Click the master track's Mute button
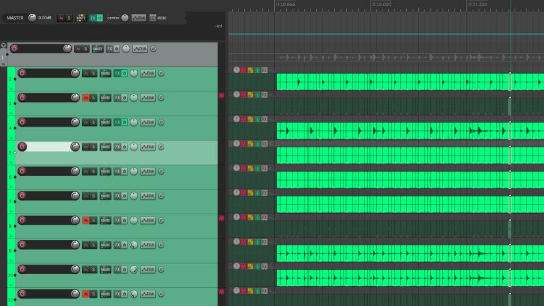The image size is (544, 306). (61, 18)
